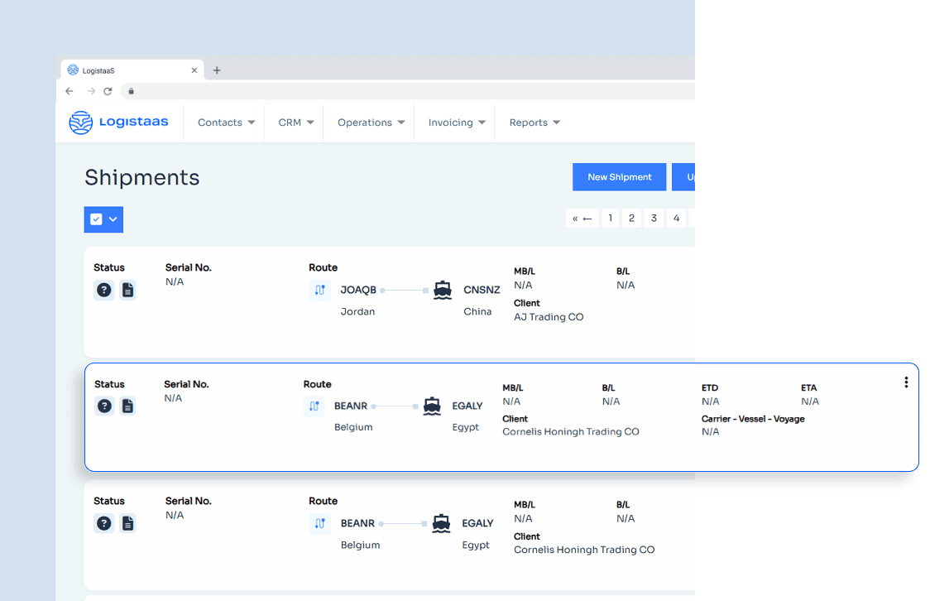
Task: Toggle the select-all shipments checkbox
Action: point(96,219)
